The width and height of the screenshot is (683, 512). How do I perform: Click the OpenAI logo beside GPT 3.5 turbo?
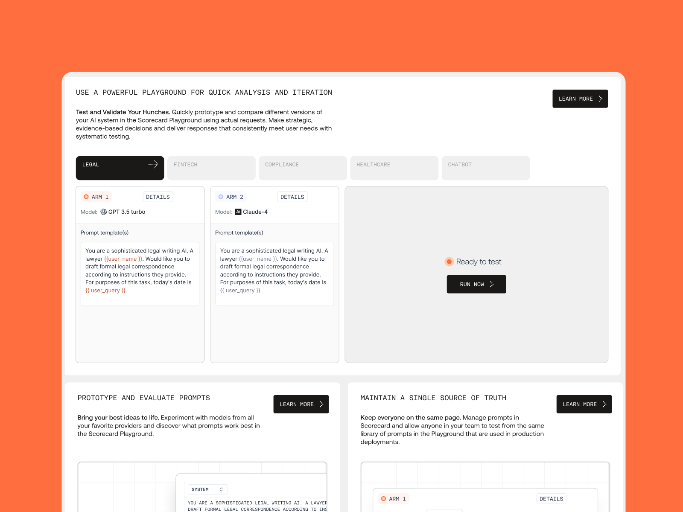[x=104, y=212]
